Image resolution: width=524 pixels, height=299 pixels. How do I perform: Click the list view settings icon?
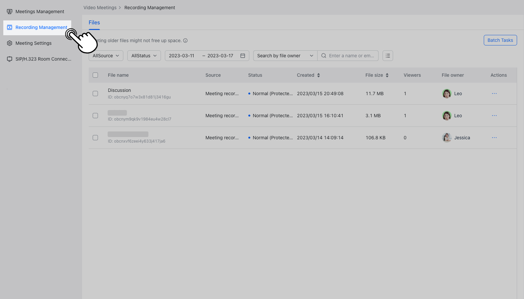(x=388, y=56)
